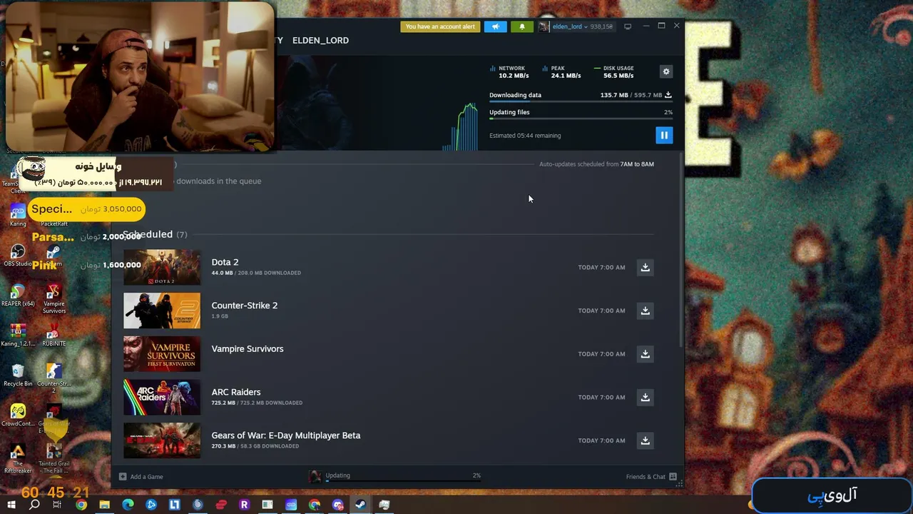
Task: Click the auto-updates 7AM to 8AM schedule text
Action: click(596, 164)
